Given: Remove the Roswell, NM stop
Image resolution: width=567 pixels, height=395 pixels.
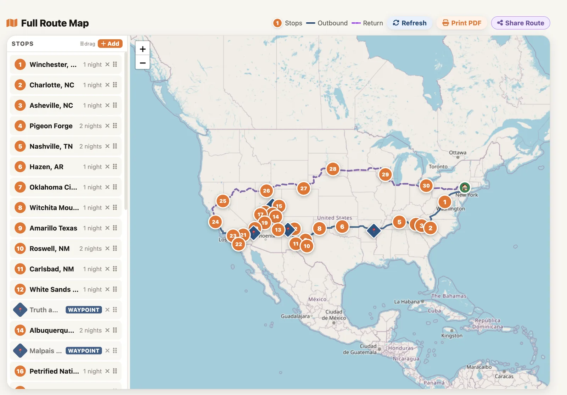Looking at the screenshot, I should pyautogui.click(x=107, y=249).
